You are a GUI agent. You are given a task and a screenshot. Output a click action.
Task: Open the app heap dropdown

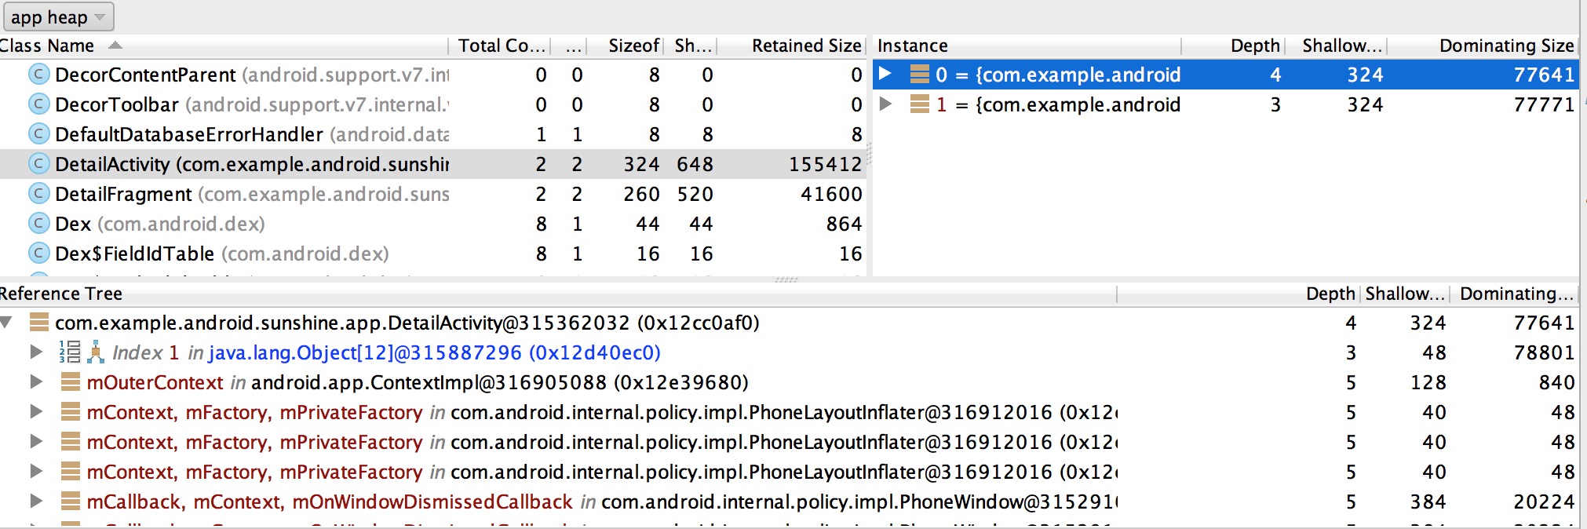coord(57,16)
